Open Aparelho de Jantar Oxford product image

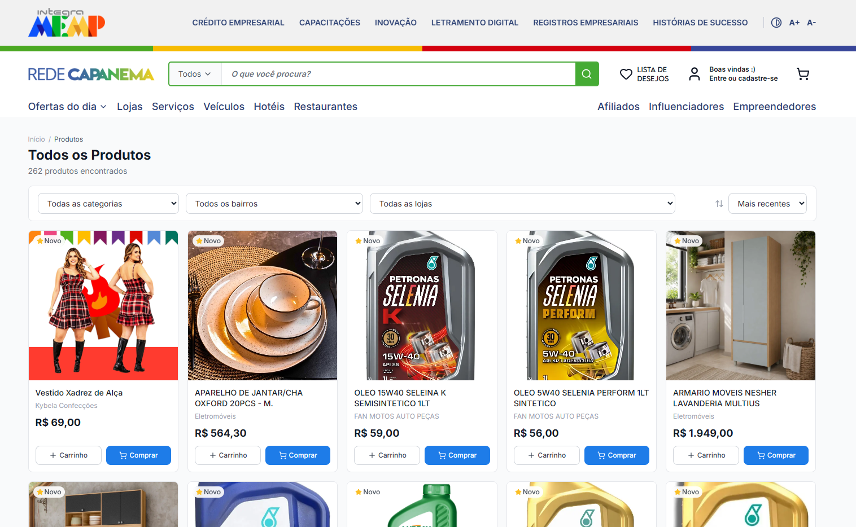coord(263,305)
